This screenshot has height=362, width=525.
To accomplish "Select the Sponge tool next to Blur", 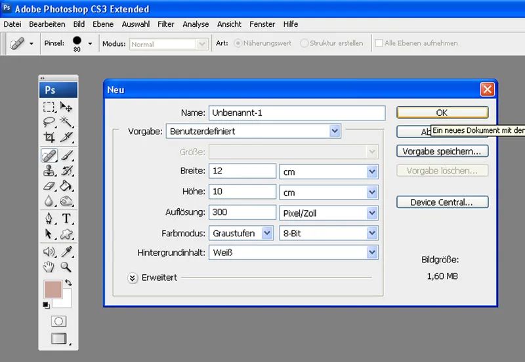I will [66, 201].
